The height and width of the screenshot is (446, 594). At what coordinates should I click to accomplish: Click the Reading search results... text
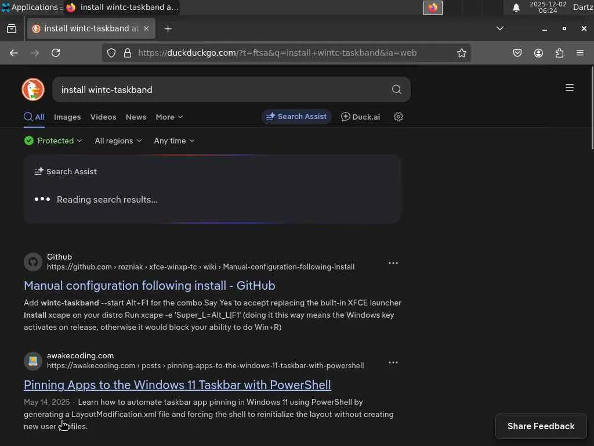tap(107, 200)
